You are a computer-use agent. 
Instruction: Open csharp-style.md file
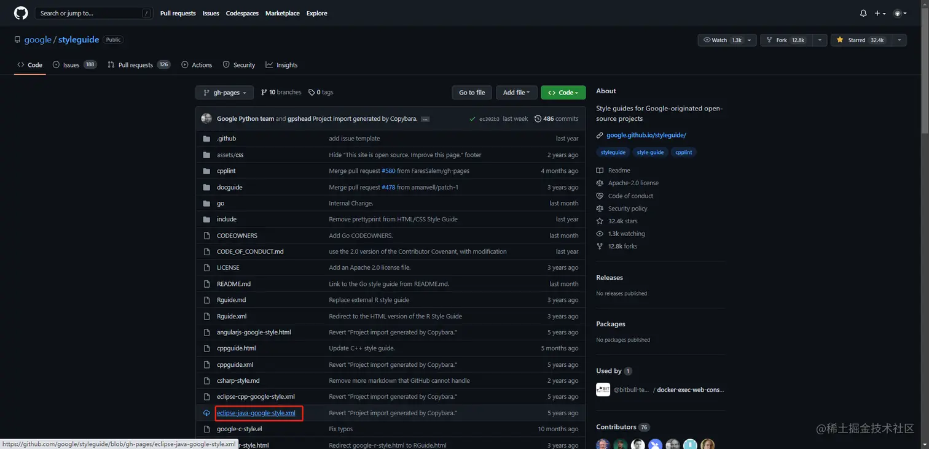coord(238,380)
